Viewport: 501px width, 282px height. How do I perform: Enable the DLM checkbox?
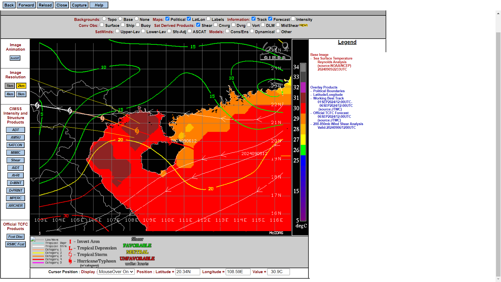click(x=263, y=25)
